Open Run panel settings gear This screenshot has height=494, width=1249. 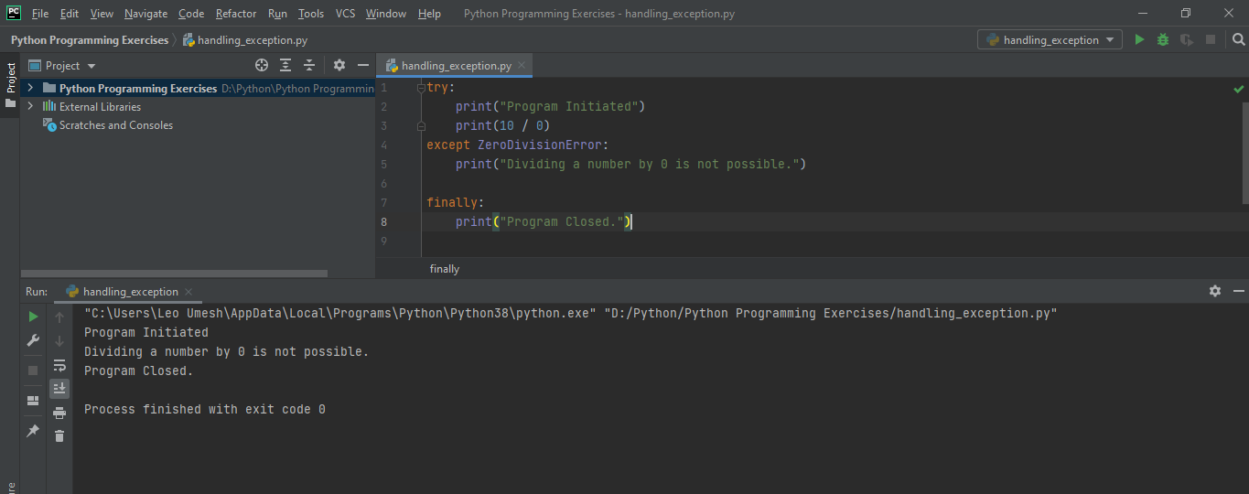pos(1215,291)
